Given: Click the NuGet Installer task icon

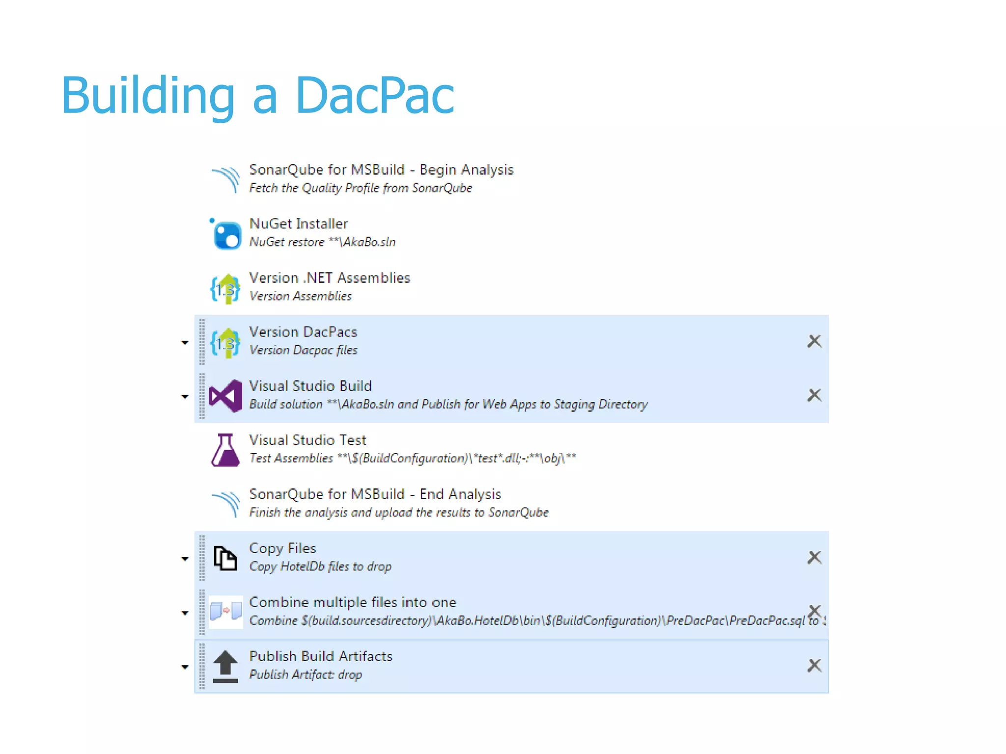Looking at the screenshot, I should [225, 234].
